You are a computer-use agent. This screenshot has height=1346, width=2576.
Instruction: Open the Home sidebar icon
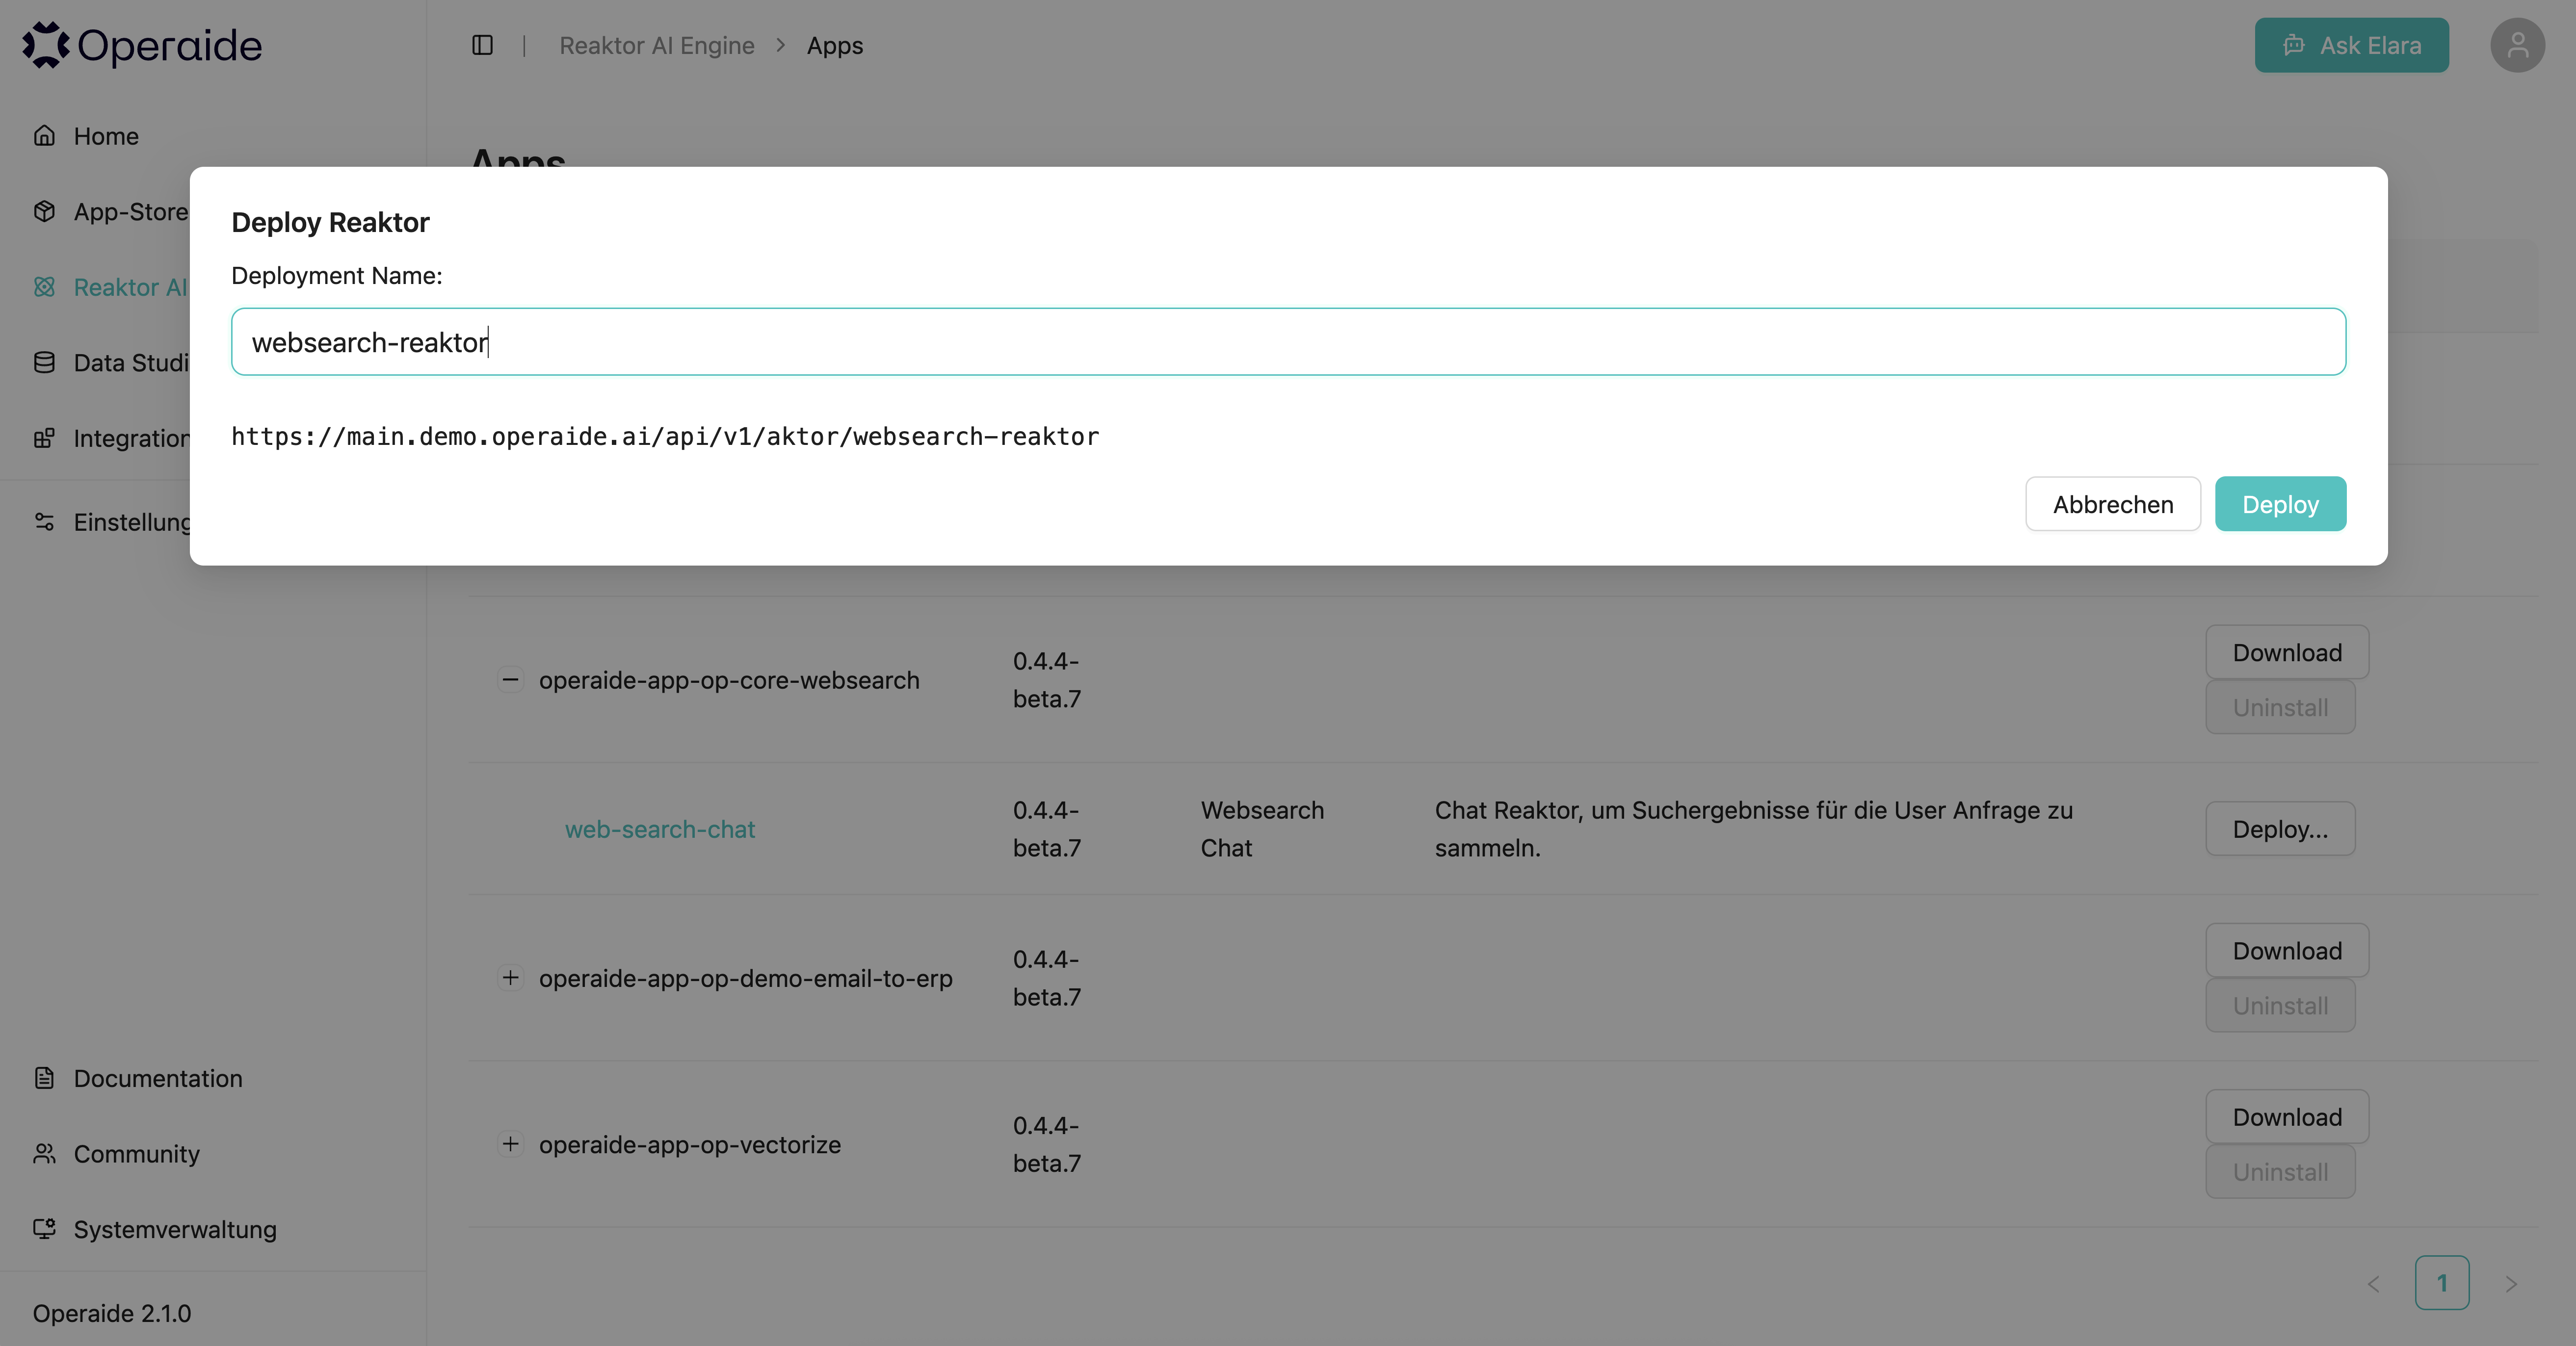tap(44, 135)
